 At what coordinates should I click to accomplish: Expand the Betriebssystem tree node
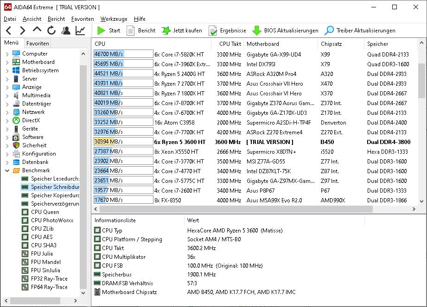[x=7, y=71]
